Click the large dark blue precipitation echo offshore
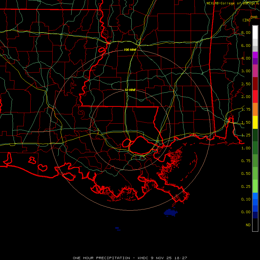Viewport: 260px width, 260px height. (x=171, y=213)
